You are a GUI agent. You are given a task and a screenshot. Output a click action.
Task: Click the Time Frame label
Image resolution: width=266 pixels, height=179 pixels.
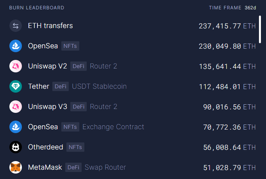tap(225, 8)
